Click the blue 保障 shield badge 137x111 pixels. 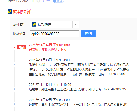(58, 1)
